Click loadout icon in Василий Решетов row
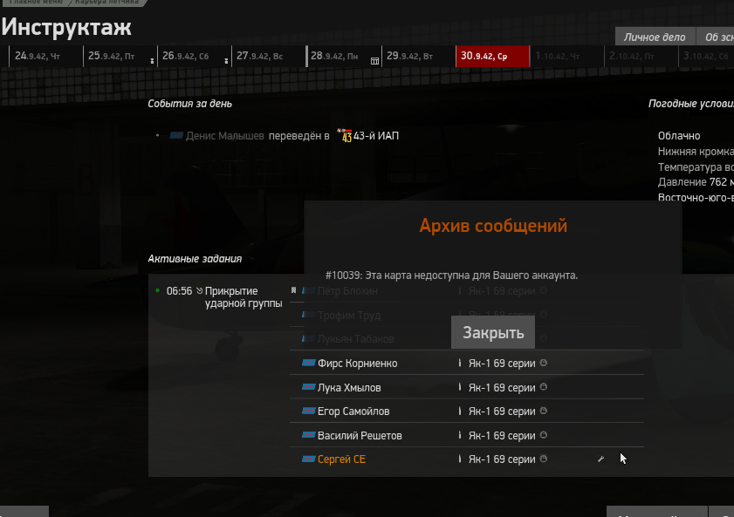The height and width of the screenshot is (517, 734). (x=460, y=435)
